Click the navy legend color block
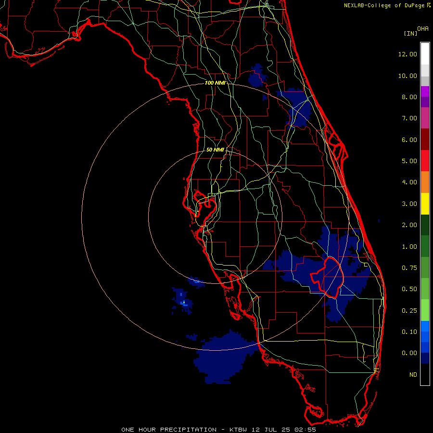Viewport: 433px width, 433px height. [x=425, y=358]
